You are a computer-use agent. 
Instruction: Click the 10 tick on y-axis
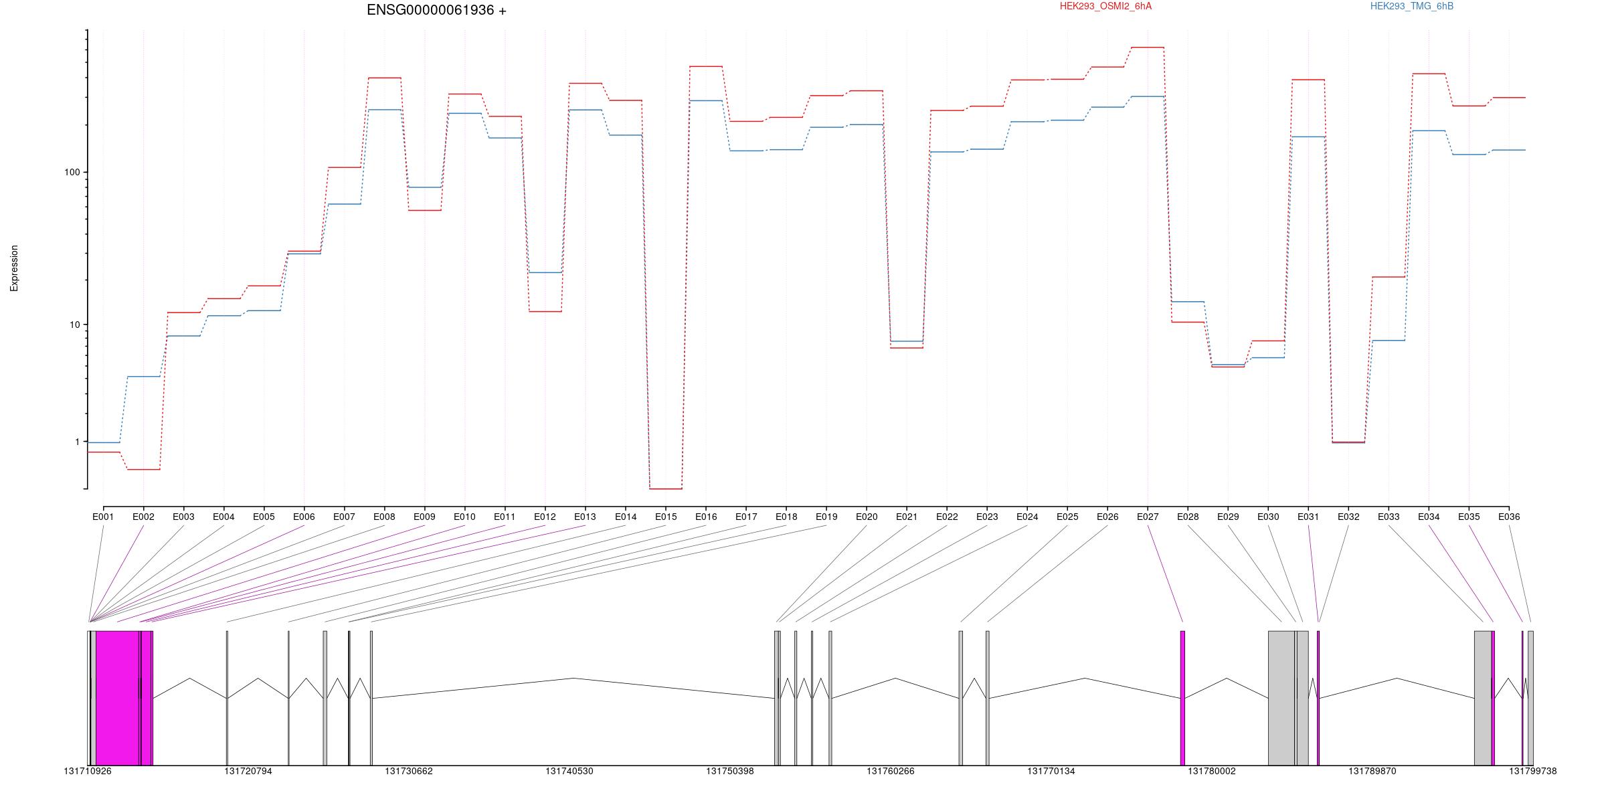[x=74, y=325]
